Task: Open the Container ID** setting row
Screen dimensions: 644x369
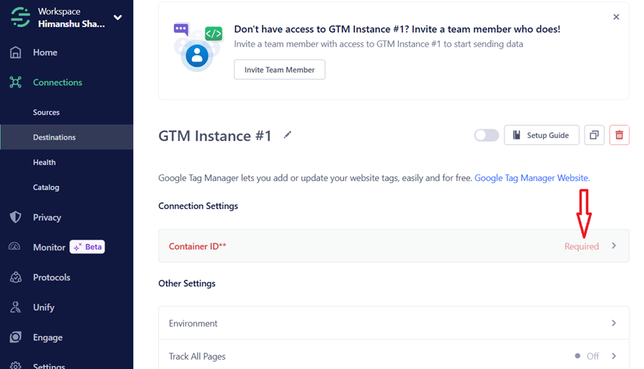Action: click(394, 246)
